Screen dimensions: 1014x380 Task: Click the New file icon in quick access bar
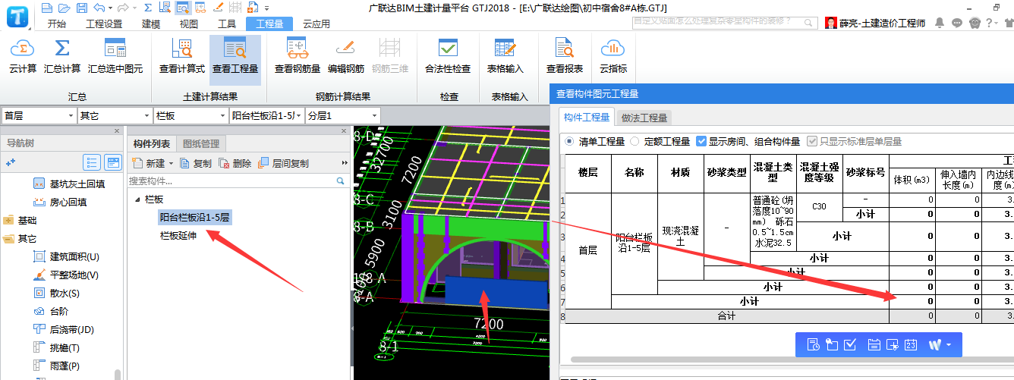point(47,8)
